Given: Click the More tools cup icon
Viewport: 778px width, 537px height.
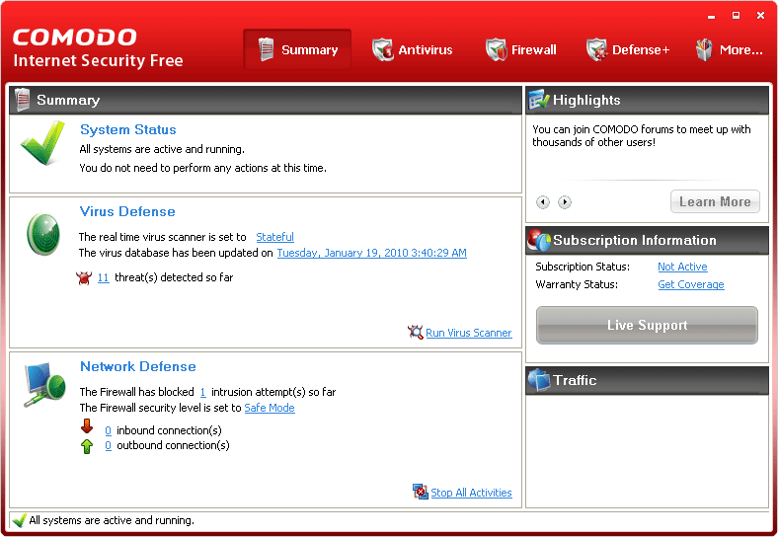Looking at the screenshot, I should coord(704,49).
